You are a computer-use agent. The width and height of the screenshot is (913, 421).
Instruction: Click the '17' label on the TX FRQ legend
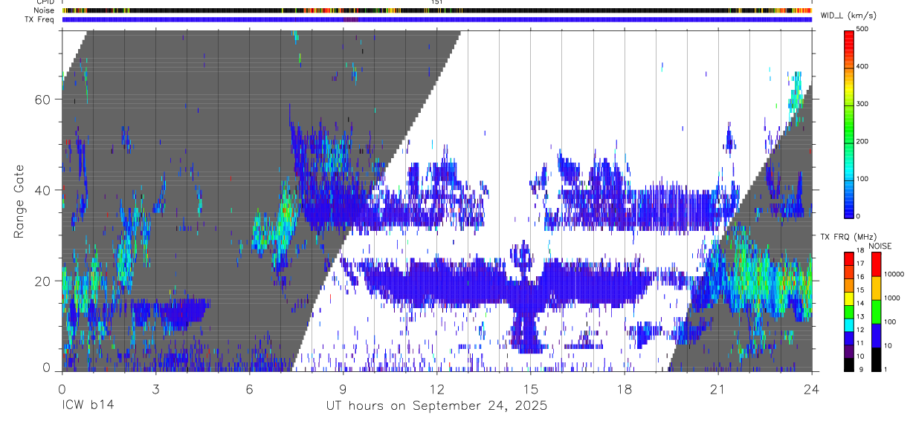(x=861, y=264)
